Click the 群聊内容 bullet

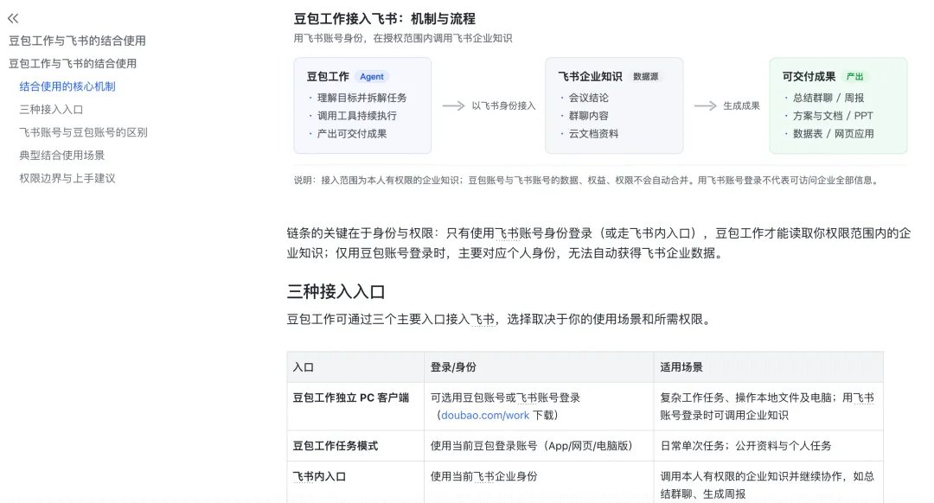coord(589,116)
